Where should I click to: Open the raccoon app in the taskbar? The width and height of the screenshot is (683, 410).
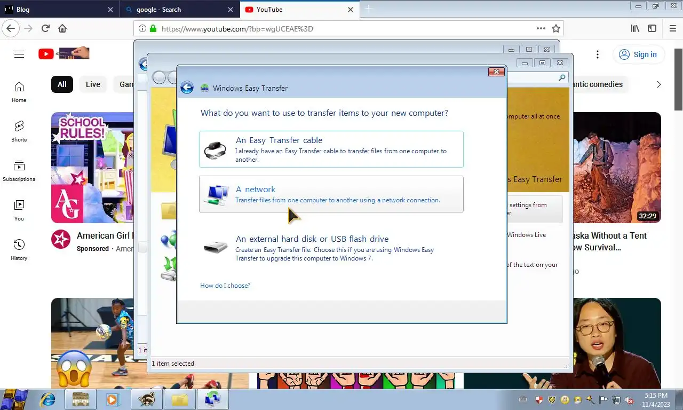point(147,399)
